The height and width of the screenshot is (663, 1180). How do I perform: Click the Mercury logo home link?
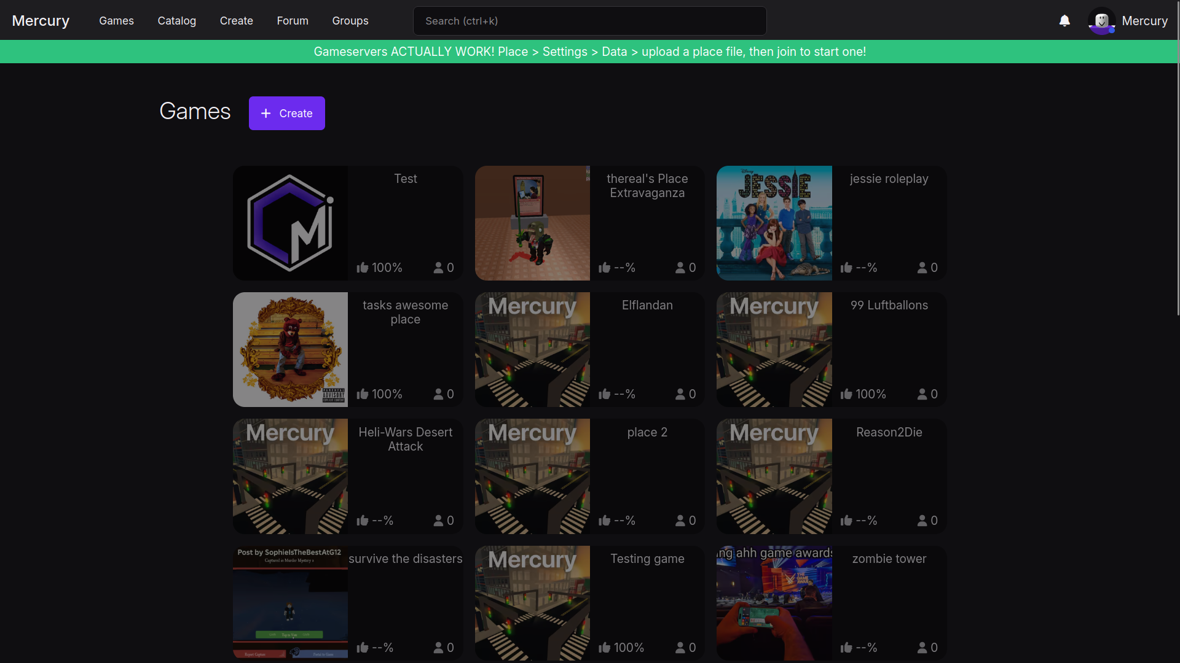click(x=41, y=21)
